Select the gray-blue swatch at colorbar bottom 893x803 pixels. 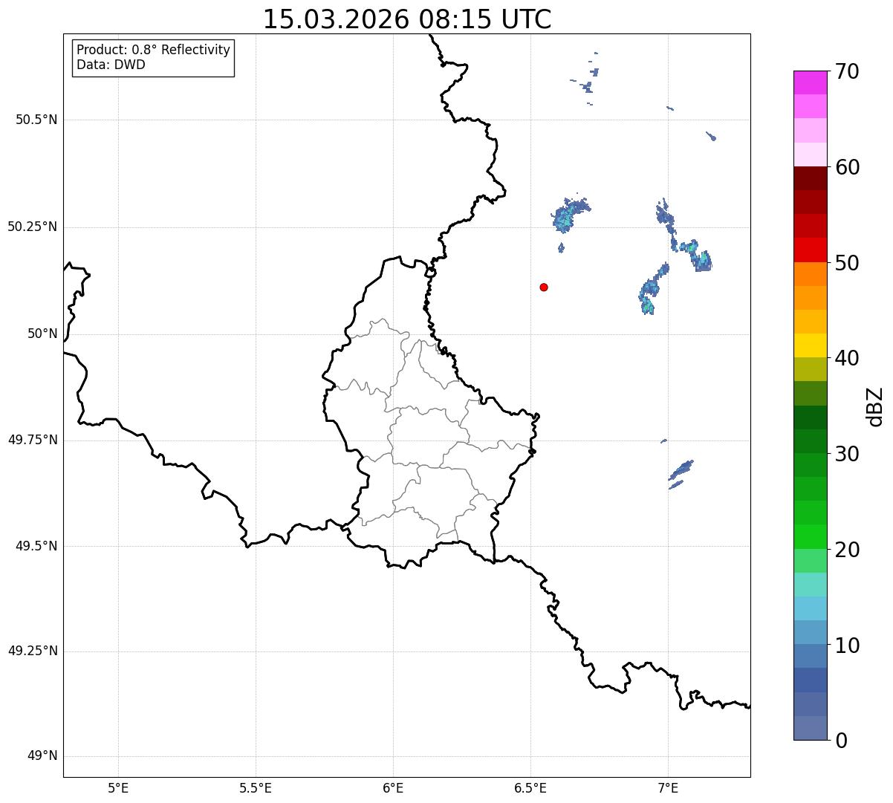[810, 728]
